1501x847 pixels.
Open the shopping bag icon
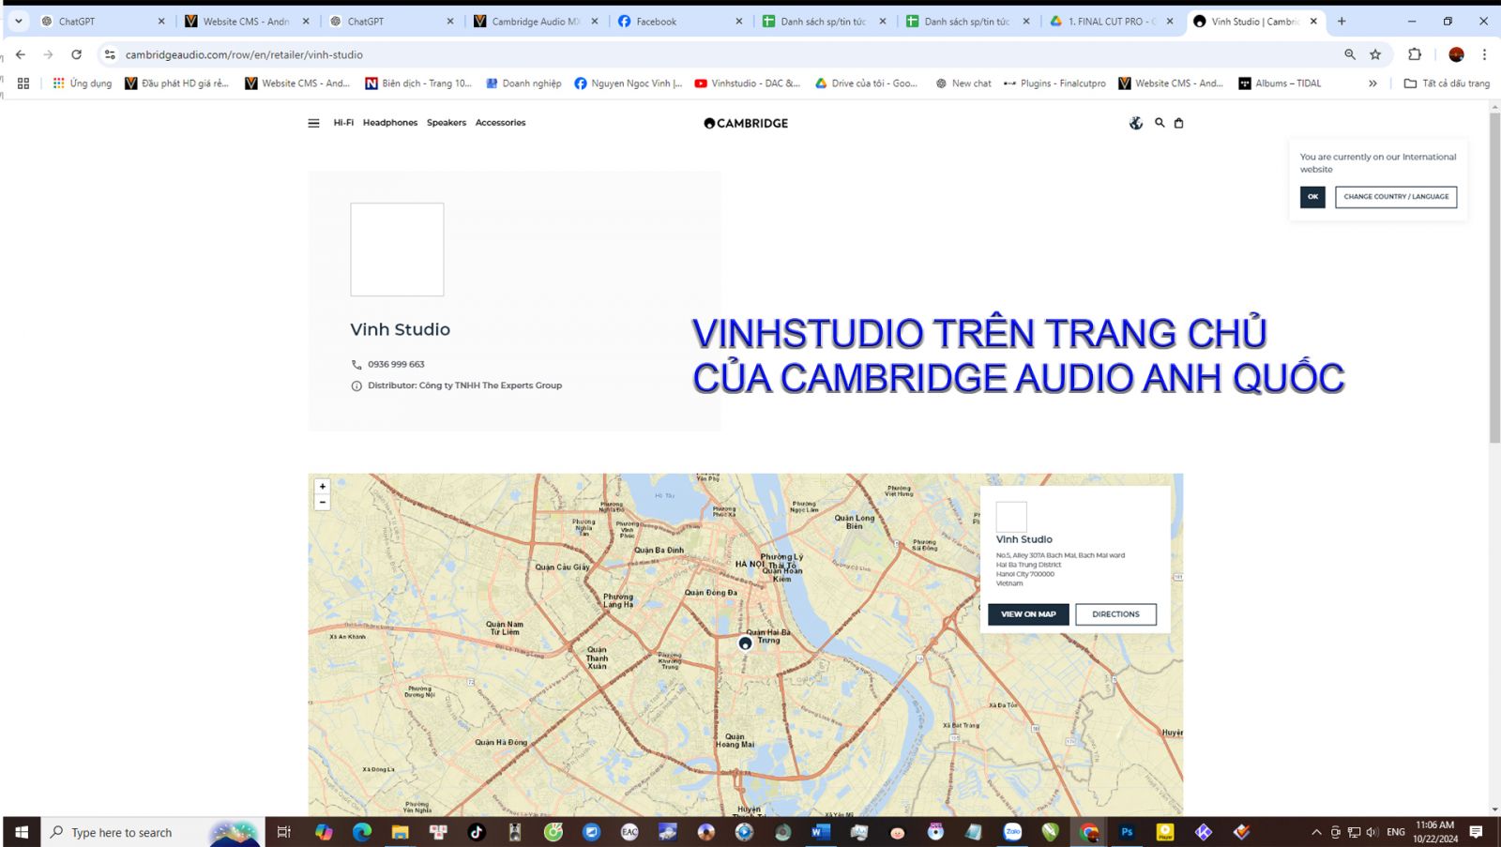1179,123
